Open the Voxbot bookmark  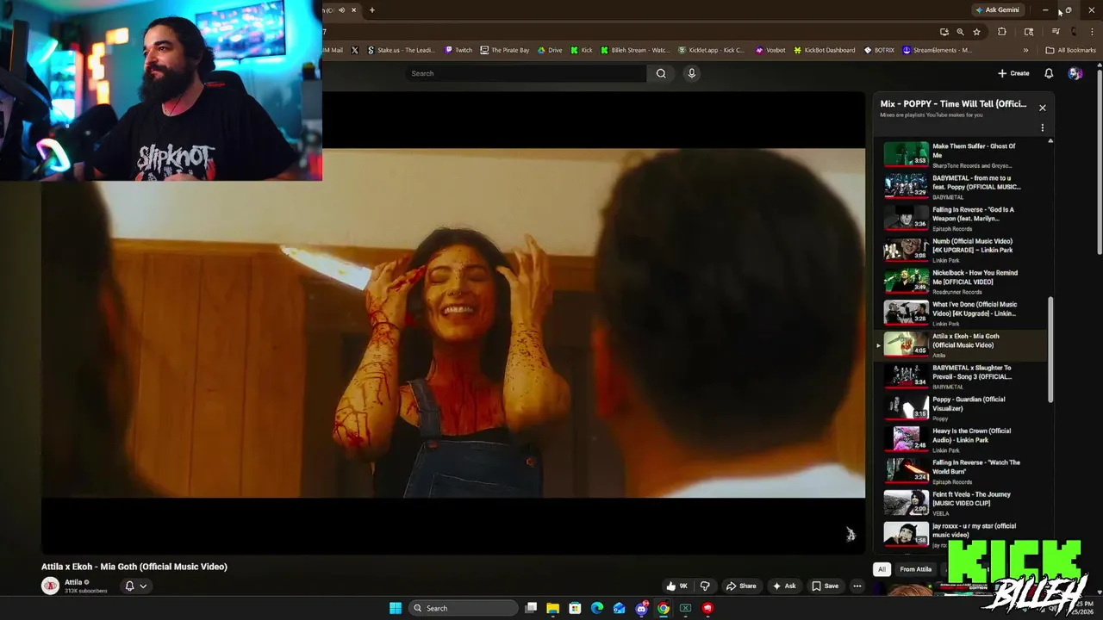pos(770,50)
